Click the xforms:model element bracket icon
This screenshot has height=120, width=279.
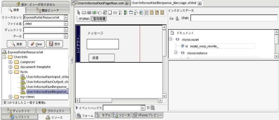177,39
